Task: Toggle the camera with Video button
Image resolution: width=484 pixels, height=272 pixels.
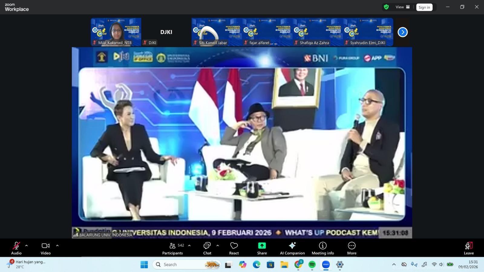Action: [46, 248]
